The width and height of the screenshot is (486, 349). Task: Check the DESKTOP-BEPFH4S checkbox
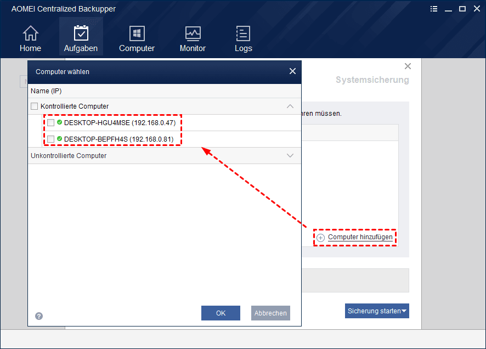tap(51, 139)
